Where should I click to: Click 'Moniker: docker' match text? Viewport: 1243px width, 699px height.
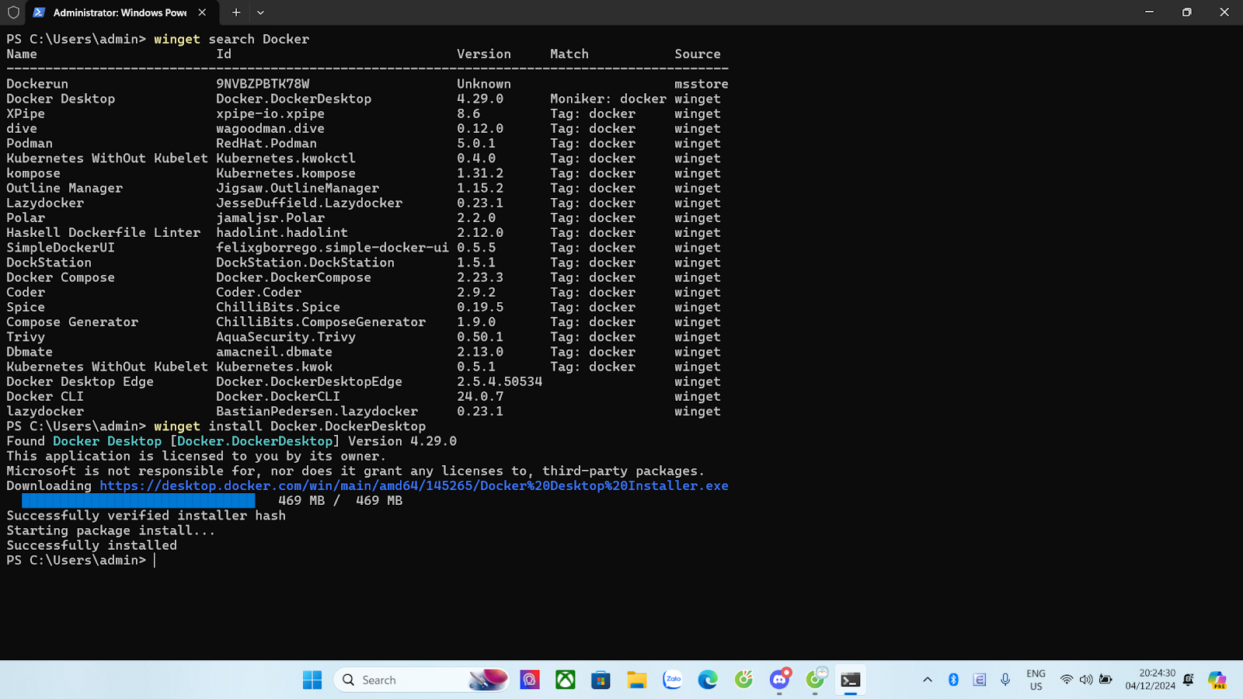(x=608, y=99)
